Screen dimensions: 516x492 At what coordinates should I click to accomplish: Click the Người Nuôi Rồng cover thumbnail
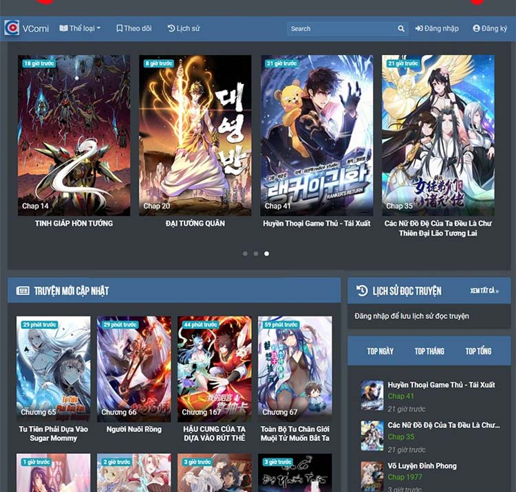(133, 368)
